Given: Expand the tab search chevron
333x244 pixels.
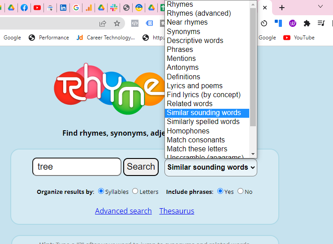Looking at the screenshot, I should pos(320,7).
